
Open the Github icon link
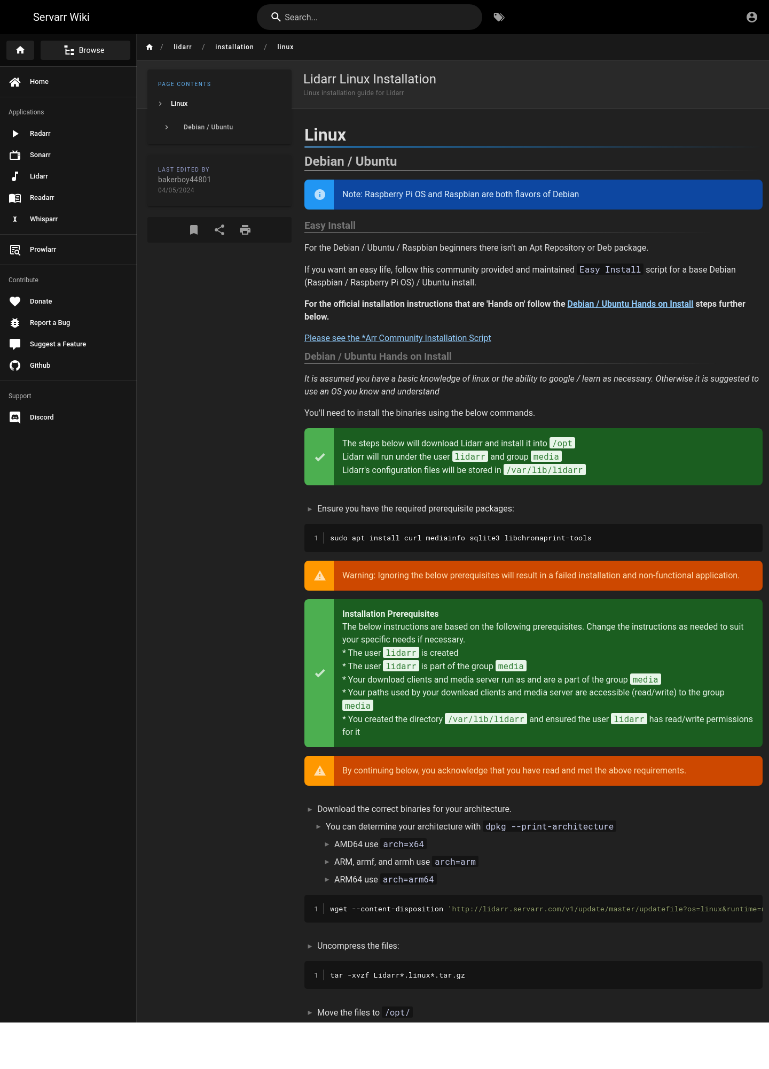[x=15, y=366]
